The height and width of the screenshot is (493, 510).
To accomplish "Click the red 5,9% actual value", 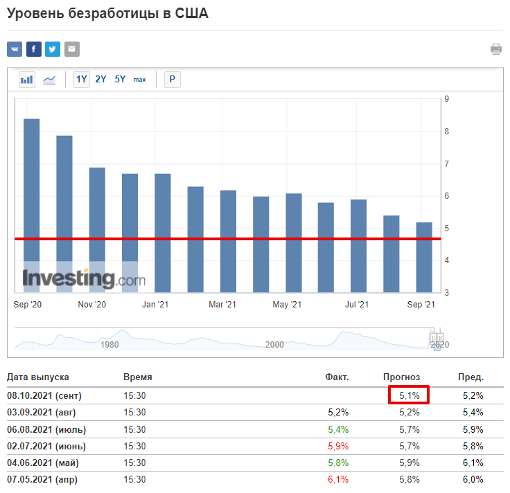I will (x=338, y=446).
